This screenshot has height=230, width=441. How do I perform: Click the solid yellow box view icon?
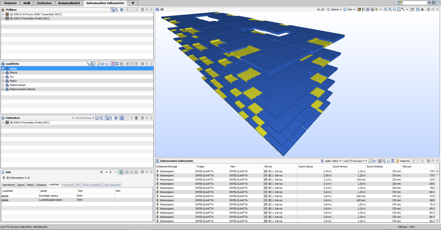click(359, 10)
